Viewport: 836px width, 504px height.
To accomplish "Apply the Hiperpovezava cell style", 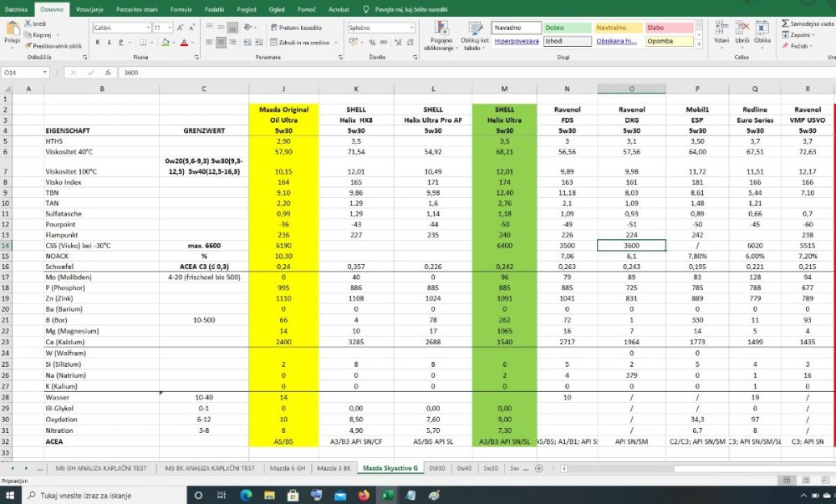I will click(515, 40).
